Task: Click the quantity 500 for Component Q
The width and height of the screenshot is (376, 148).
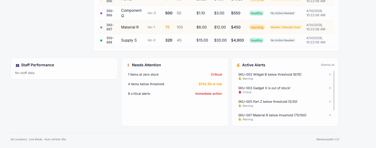Action: [169, 13]
